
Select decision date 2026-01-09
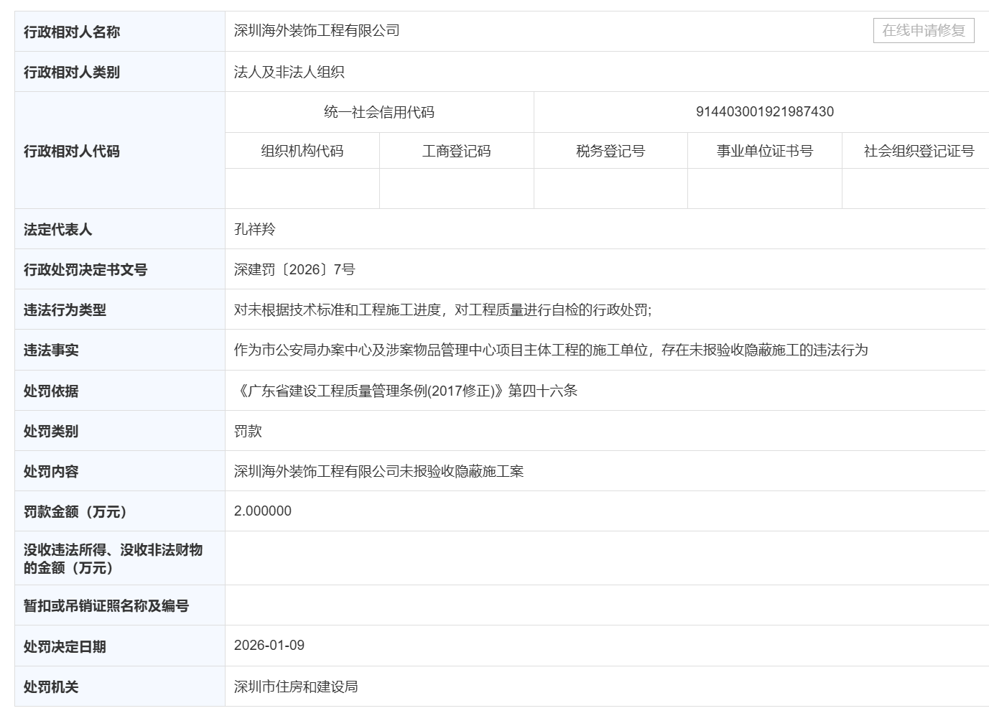[x=269, y=646]
